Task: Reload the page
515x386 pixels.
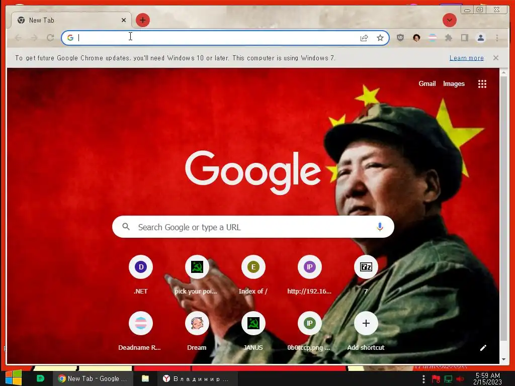Action: pos(50,38)
